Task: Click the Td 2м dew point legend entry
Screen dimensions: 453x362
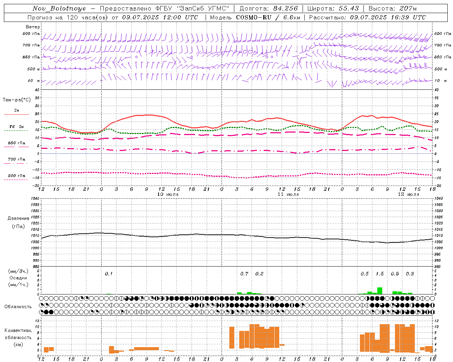Action: coord(16,127)
